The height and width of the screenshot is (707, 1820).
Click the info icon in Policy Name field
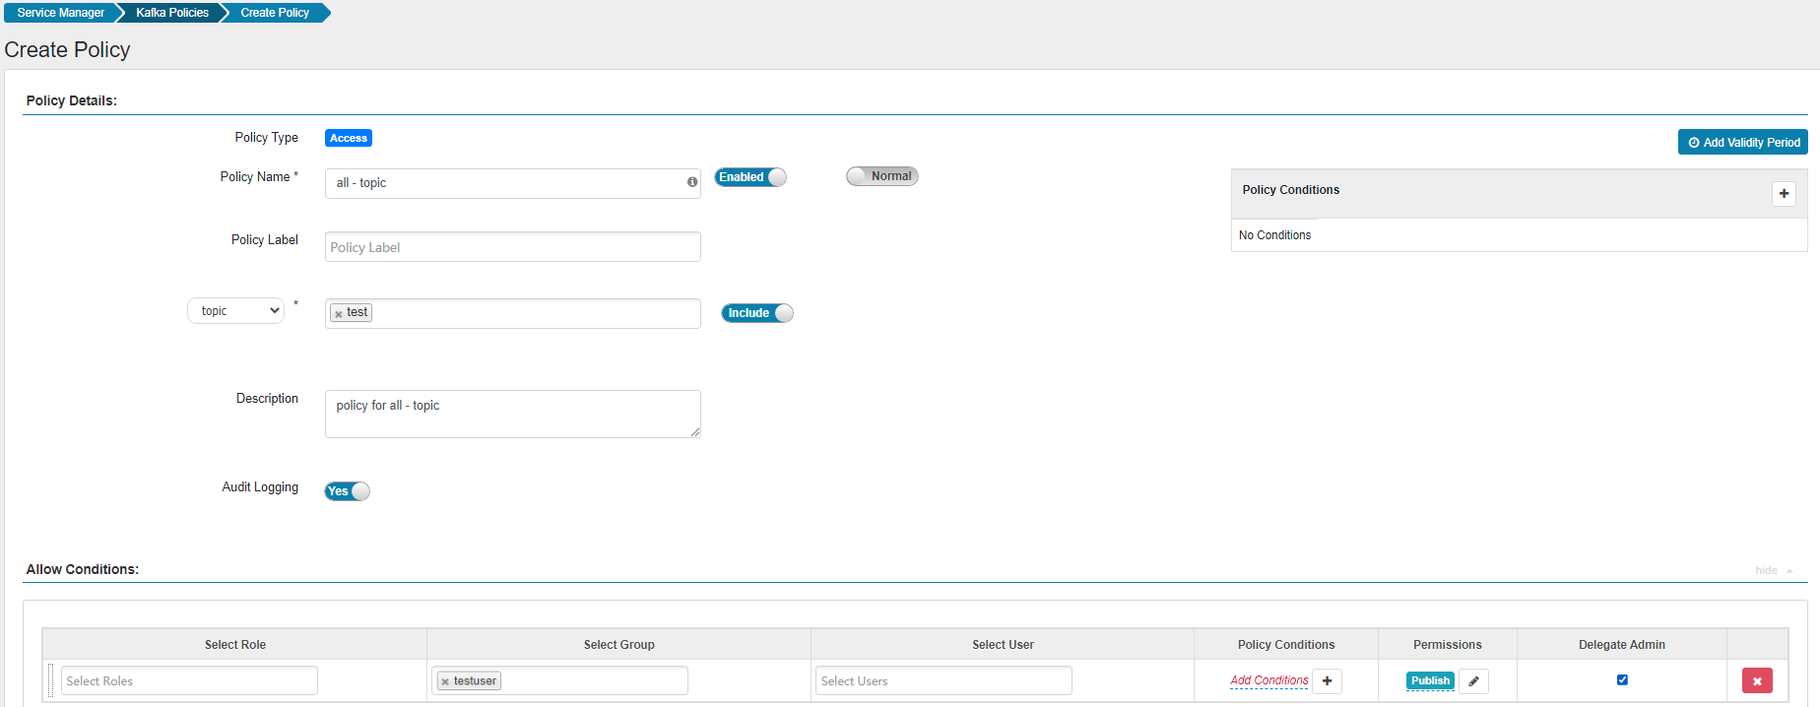coord(692,182)
